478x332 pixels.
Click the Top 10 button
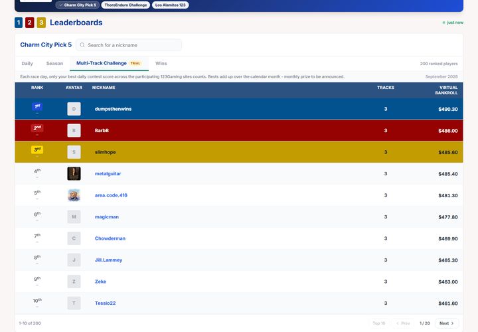click(379, 323)
